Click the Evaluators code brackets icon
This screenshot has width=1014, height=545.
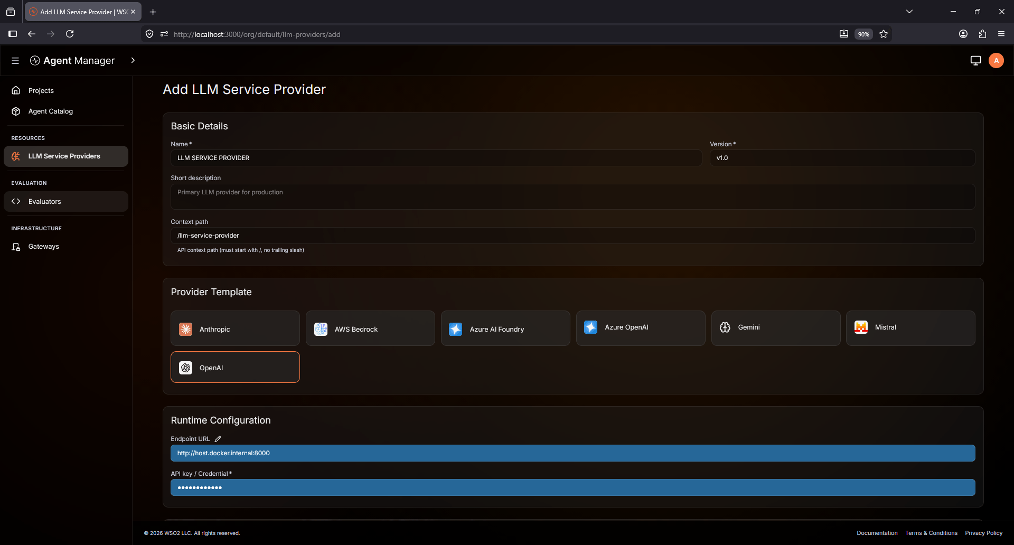(x=16, y=202)
